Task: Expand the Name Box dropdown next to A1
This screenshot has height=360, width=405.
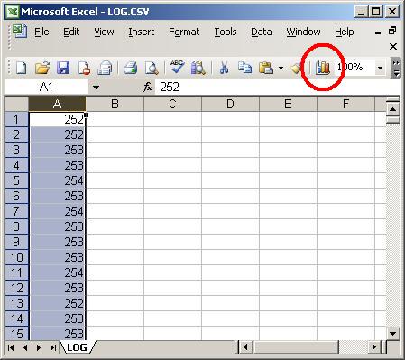Action: pyautogui.click(x=96, y=88)
